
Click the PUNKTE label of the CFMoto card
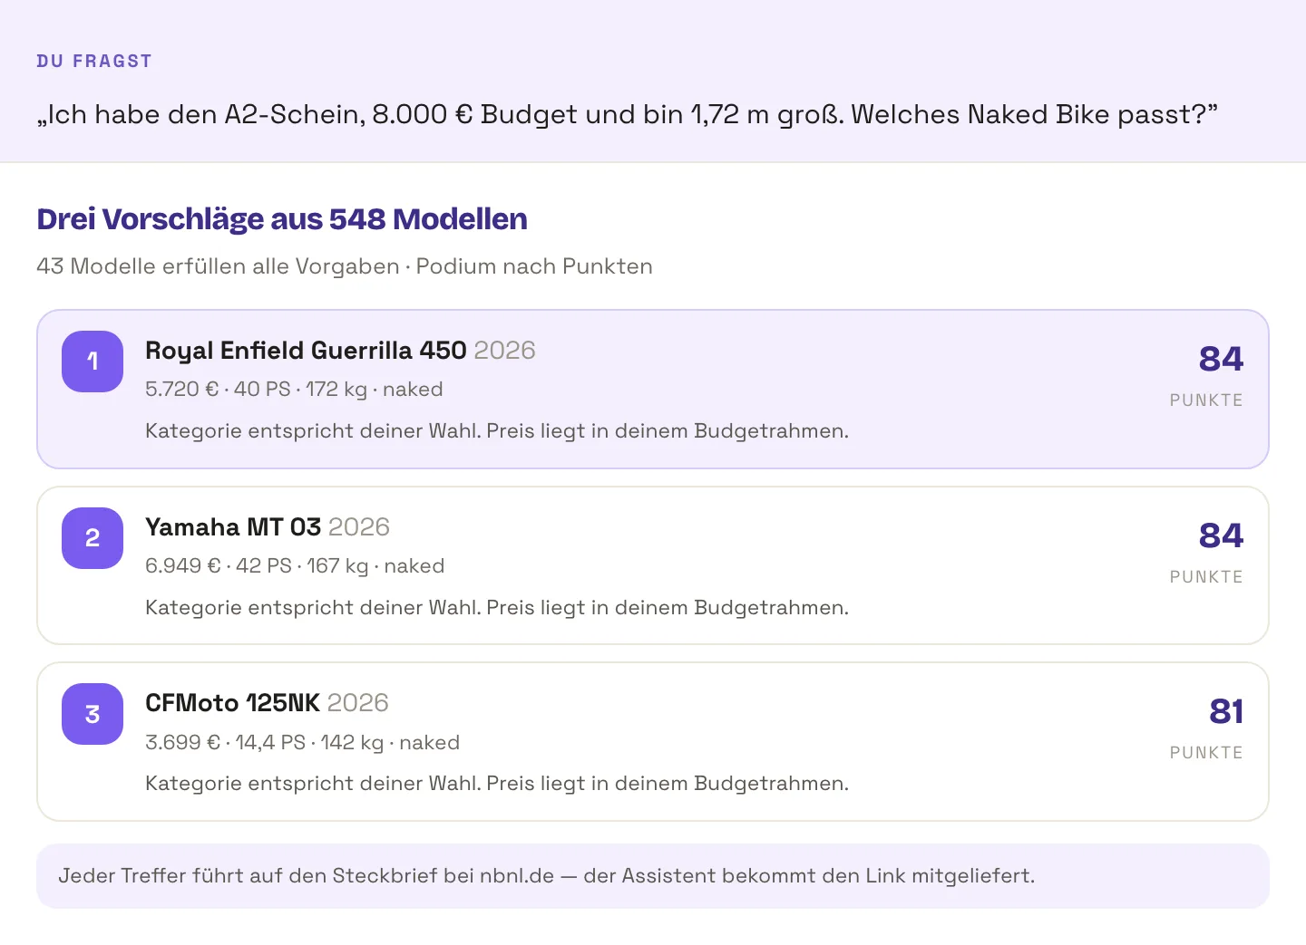(1206, 752)
